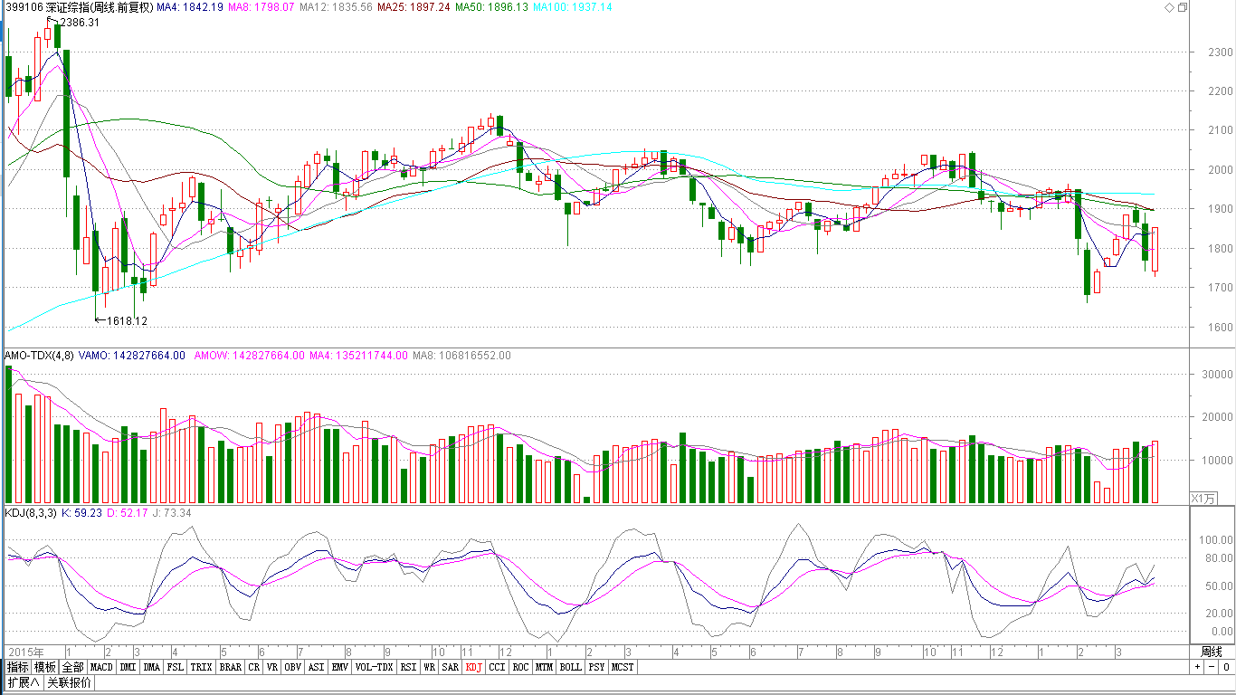Switch indicator to ASI
Image resolution: width=1236 pixels, height=695 pixels.
point(316,667)
